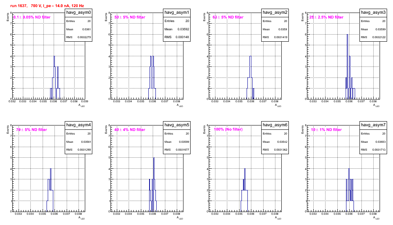Select the havg_asym3 stats box title
This screenshot has width=393, height=225.
coord(373,13)
